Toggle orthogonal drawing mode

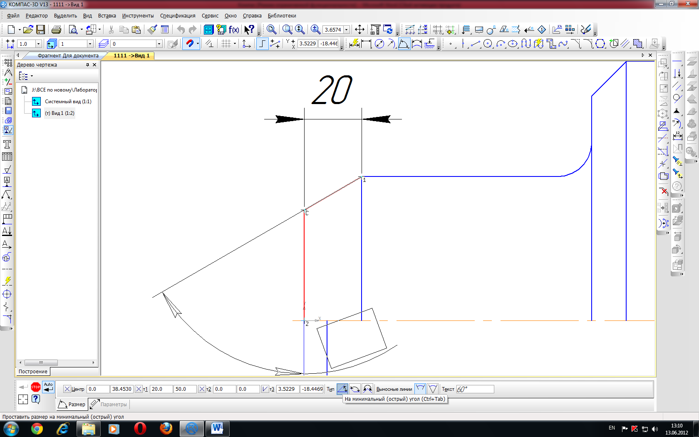pos(262,43)
